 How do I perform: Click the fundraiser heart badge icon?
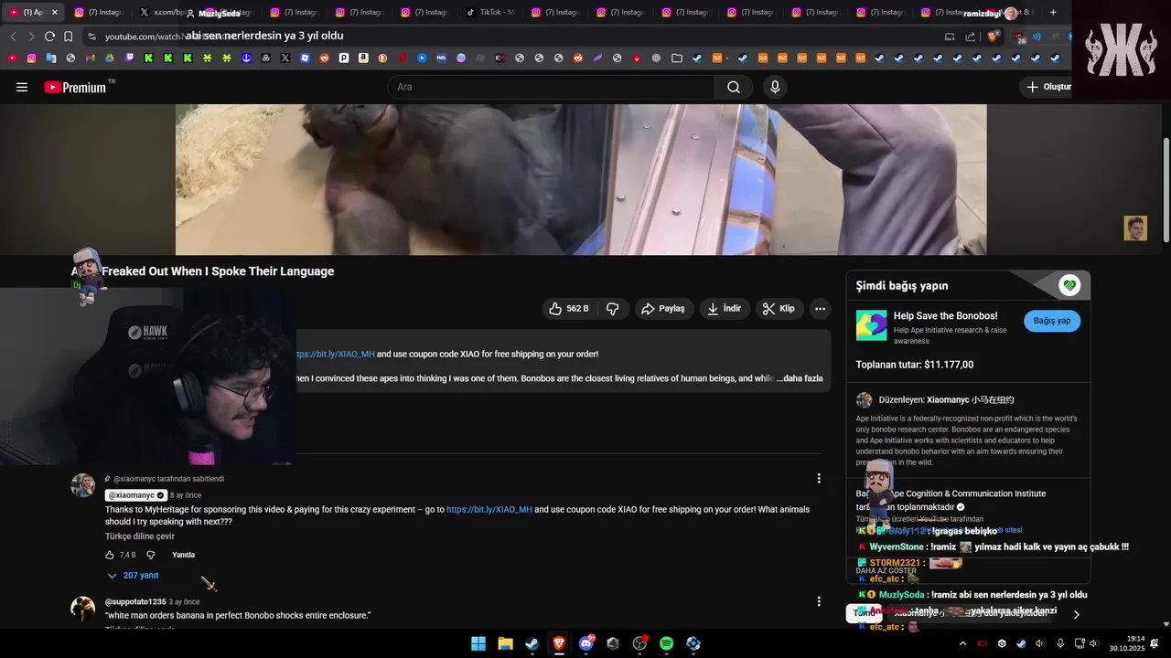pos(1069,285)
